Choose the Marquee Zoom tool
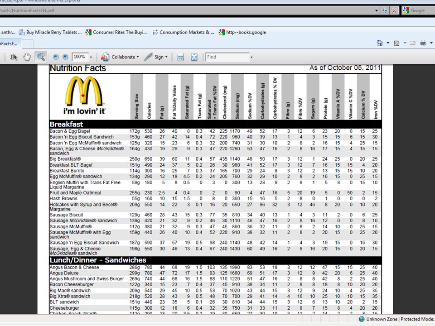This screenshot has height=326, width=435. tap(41, 57)
